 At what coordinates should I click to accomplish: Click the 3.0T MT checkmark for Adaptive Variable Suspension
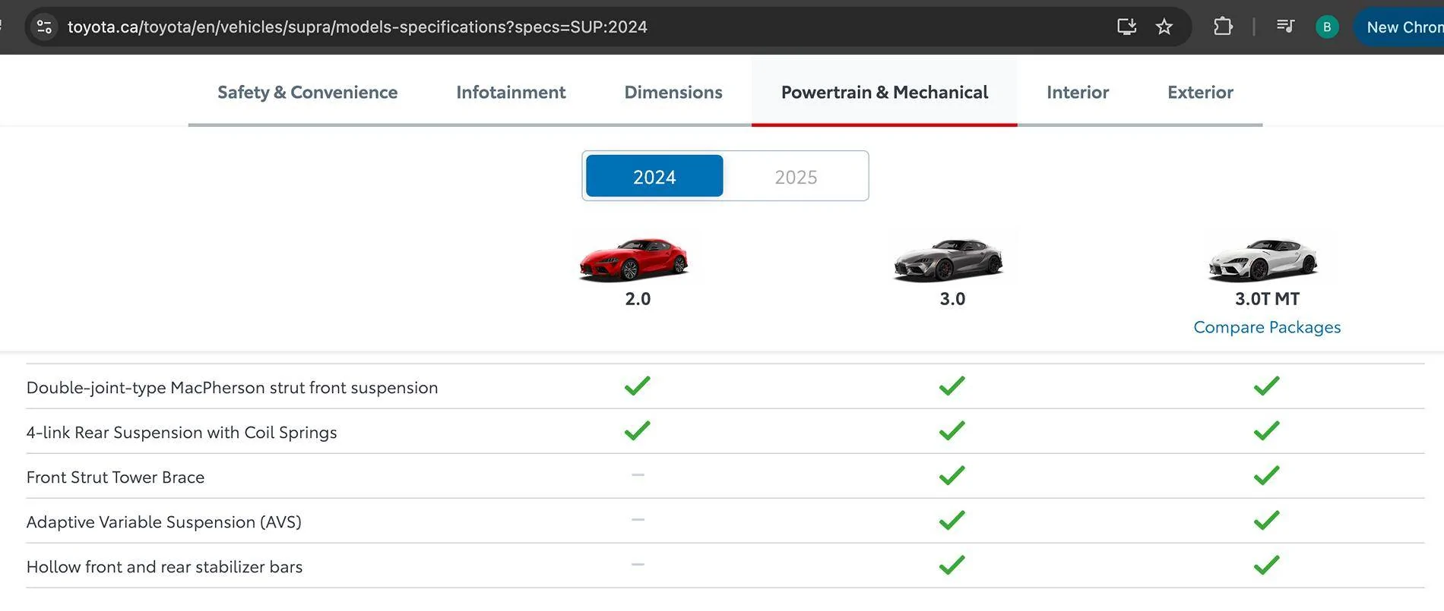point(1267,520)
